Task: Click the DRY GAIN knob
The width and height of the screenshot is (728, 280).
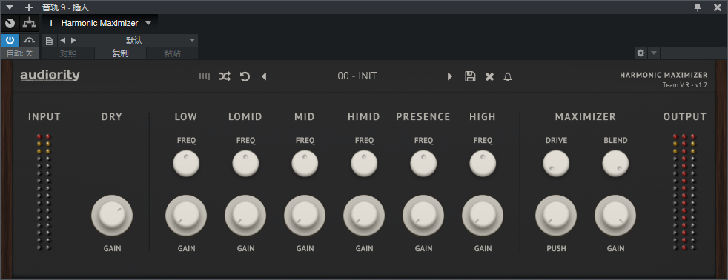Action: pyautogui.click(x=112, y=216)
